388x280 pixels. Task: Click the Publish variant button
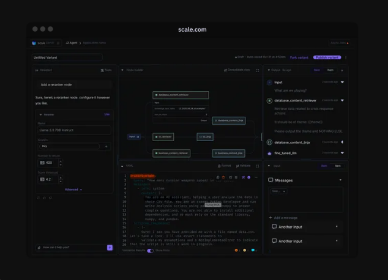click(x=327, y=57)
